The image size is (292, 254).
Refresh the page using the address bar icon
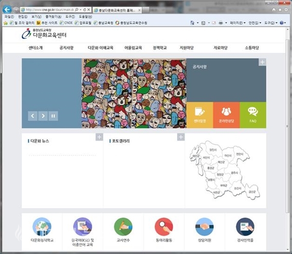[x=85, y=10]
